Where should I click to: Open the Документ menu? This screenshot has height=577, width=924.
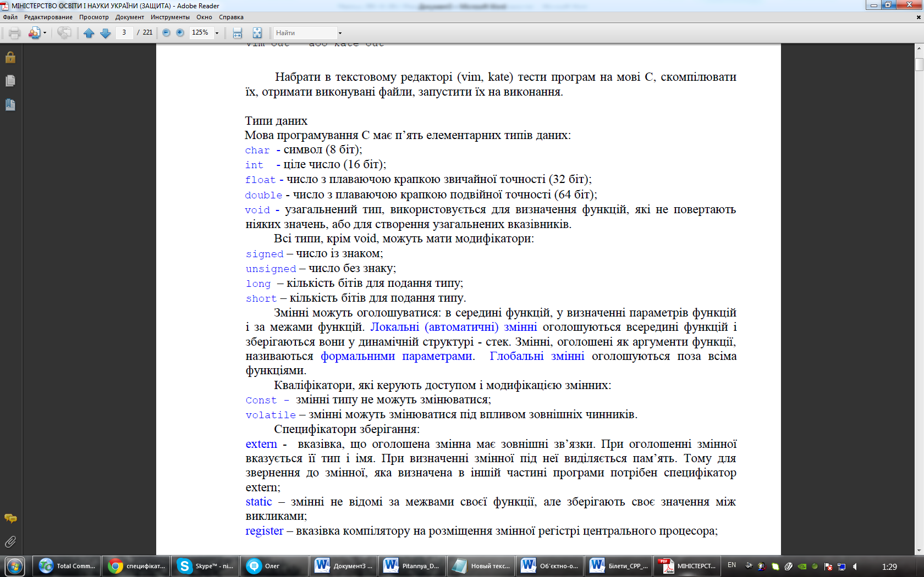(x=130, y=17)
